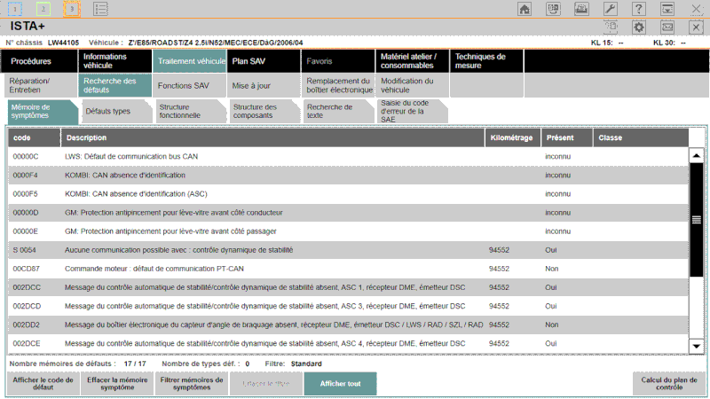Viewport: 710px width, 399px height.
Task: Go to the Home screen icon
Action: [x=525, y=9]
